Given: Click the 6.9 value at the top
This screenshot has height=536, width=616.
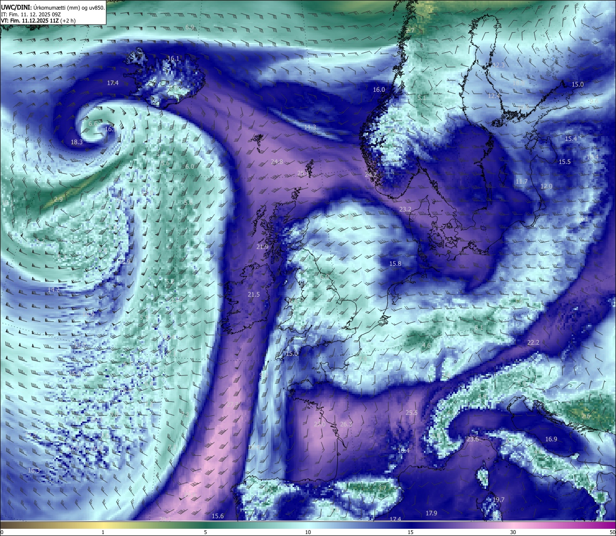Looking at the screenshot, I should point(190,27).
